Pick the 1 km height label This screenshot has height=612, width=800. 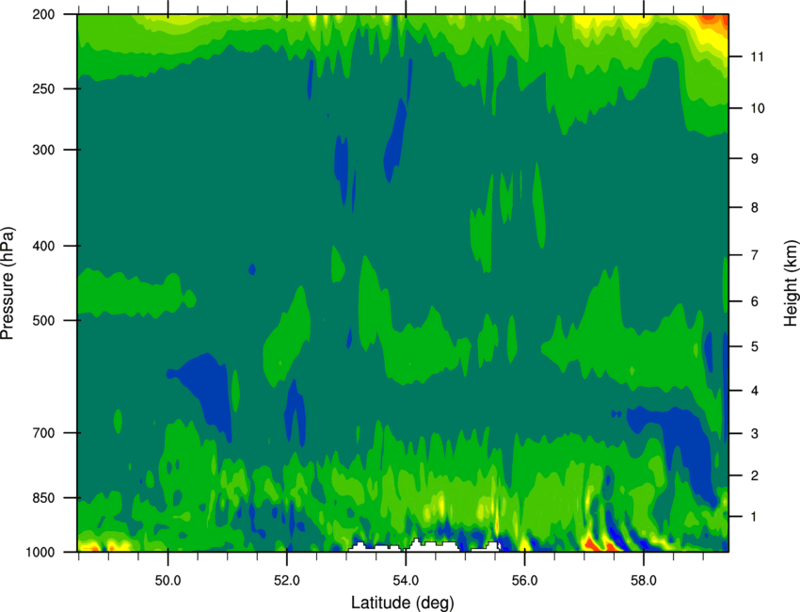[754, 517]
